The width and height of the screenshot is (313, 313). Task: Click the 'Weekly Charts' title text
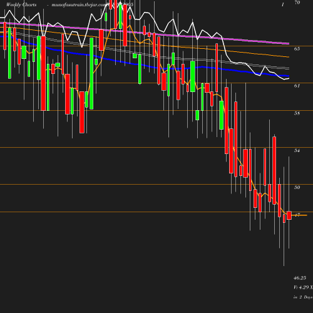(x=21, y=5)
